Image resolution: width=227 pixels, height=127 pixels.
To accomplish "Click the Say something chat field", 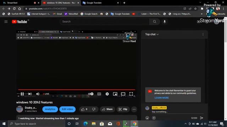I will pos(178,112).
